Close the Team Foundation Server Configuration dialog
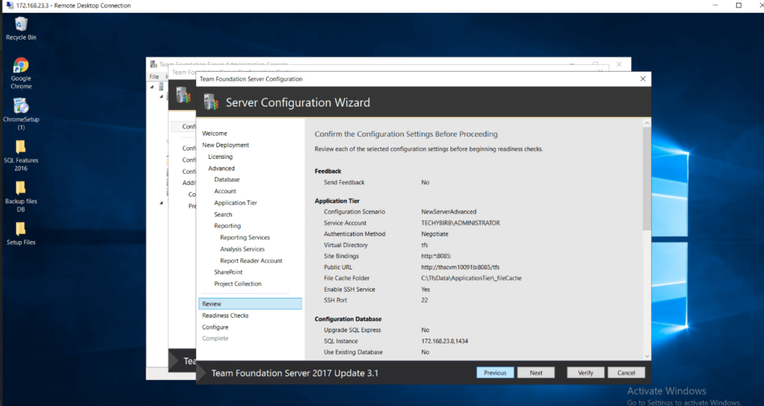Screen dimensions: 764x406 tap(642, 79)
